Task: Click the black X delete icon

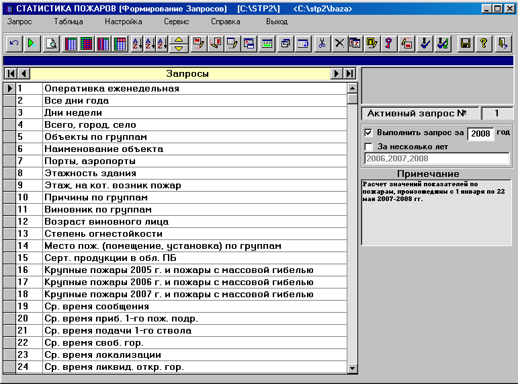Action: [x=339, y=44]
